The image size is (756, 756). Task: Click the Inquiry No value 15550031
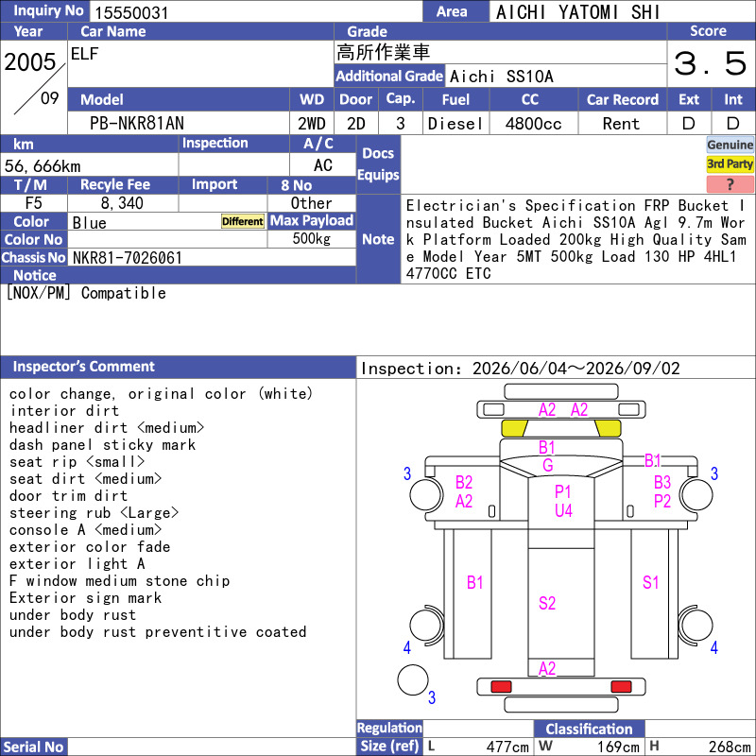pos(131,12)
